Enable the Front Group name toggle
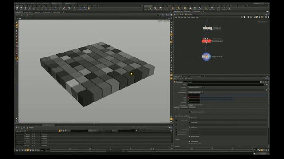Viewport: 284px width, 159px height. (176, 120)
